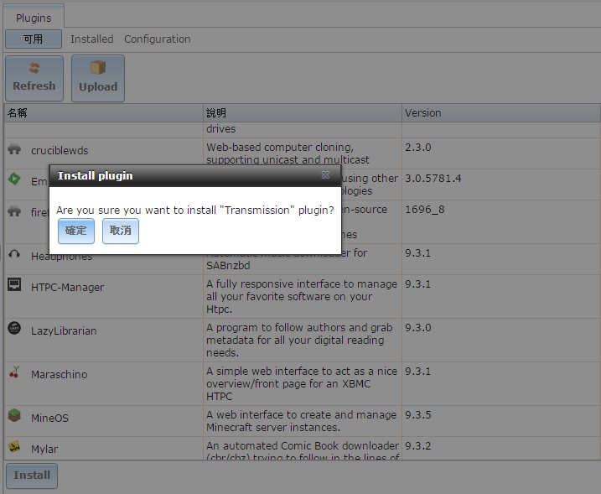
Task: Click the Install button at bottom
Action: [x=32, y=476]
